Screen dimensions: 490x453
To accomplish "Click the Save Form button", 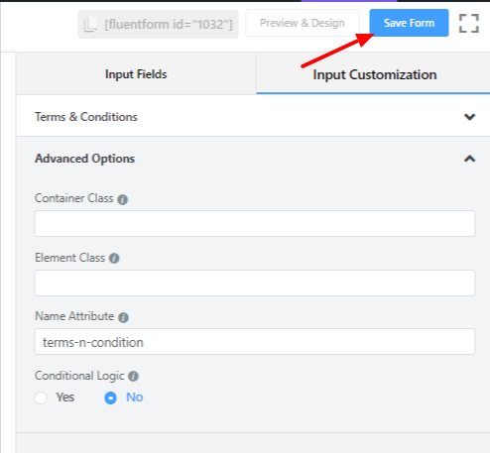I will tap(409, 23).
